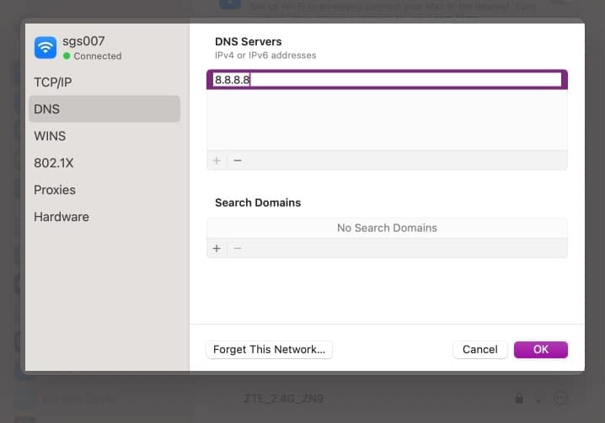Add a DNS server with plus button

click(x=217, y=161)
